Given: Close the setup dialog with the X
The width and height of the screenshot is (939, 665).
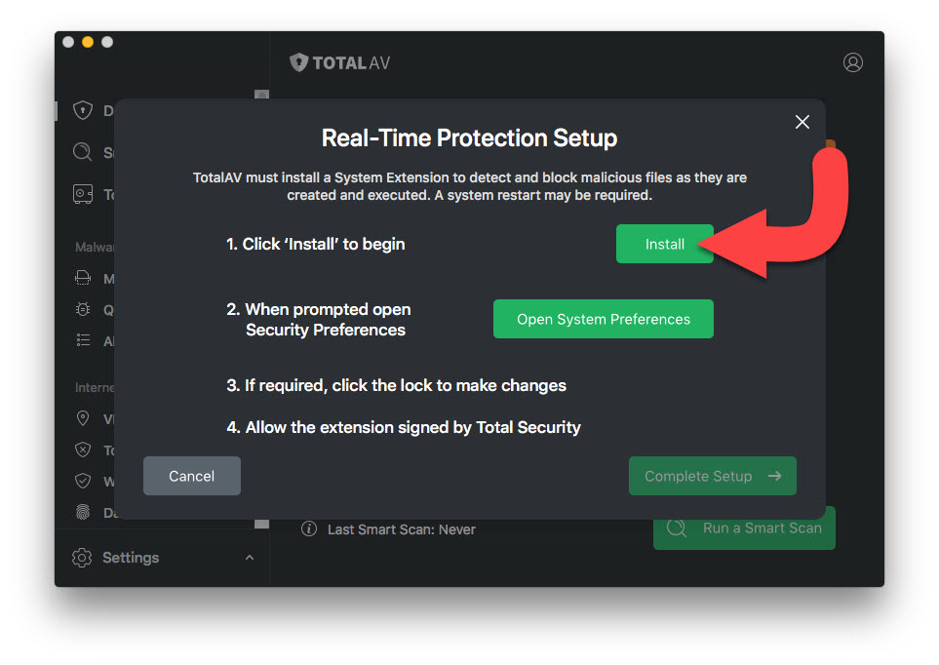Looking at the screenshot, I should [802, 122].
